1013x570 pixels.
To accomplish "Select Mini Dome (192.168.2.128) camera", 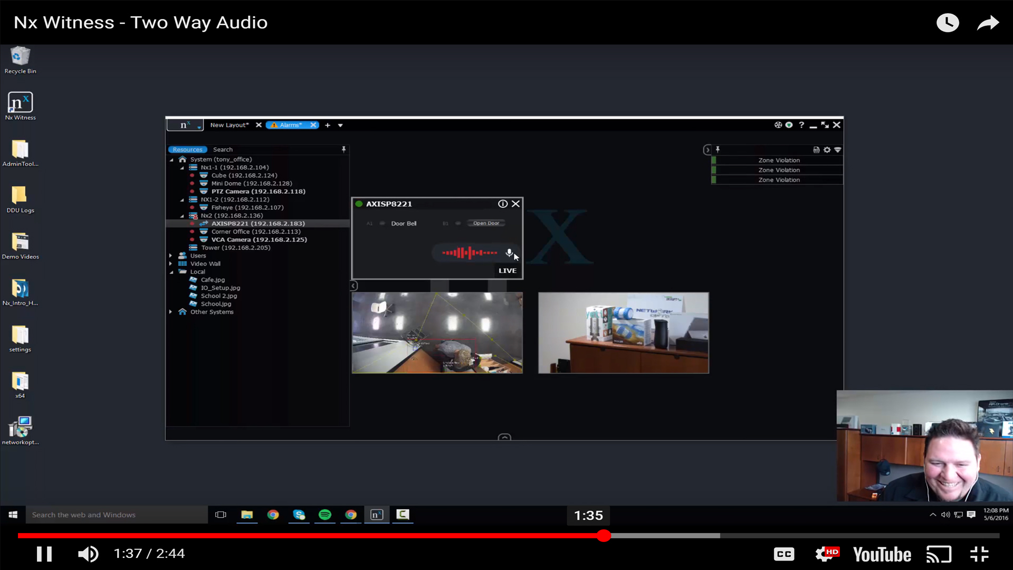I will click(x=252, y=184).
